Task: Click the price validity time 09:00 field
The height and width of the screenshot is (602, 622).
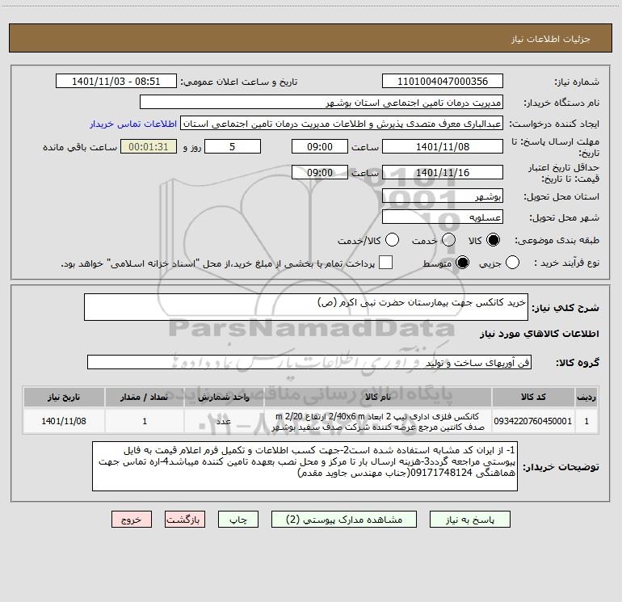Action: [x=320, y=172]
